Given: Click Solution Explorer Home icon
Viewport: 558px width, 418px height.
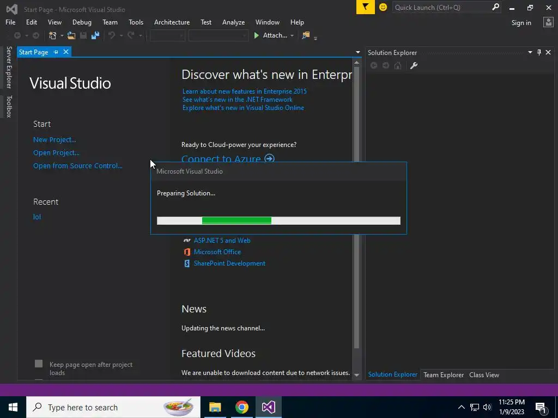Looking at the screenshot, I should click(x=398, y=65).
